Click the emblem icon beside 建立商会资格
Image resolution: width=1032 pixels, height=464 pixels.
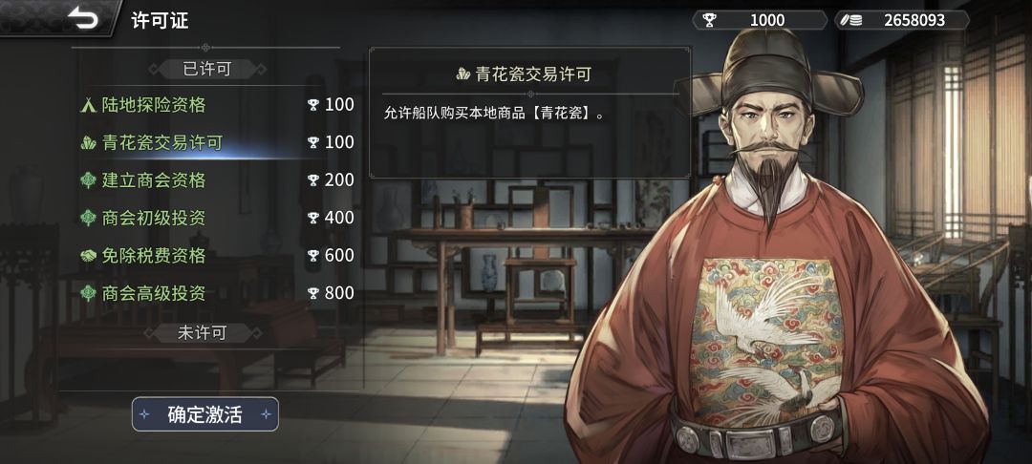[88, 180]
